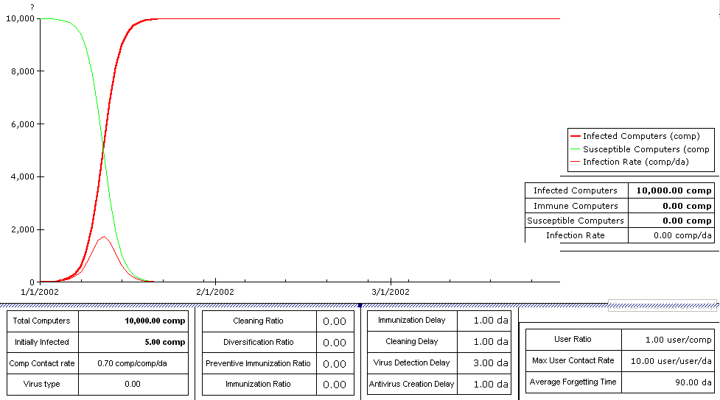
Task: Click the question mark above the y-axis
Action: [x=32, y=7]
